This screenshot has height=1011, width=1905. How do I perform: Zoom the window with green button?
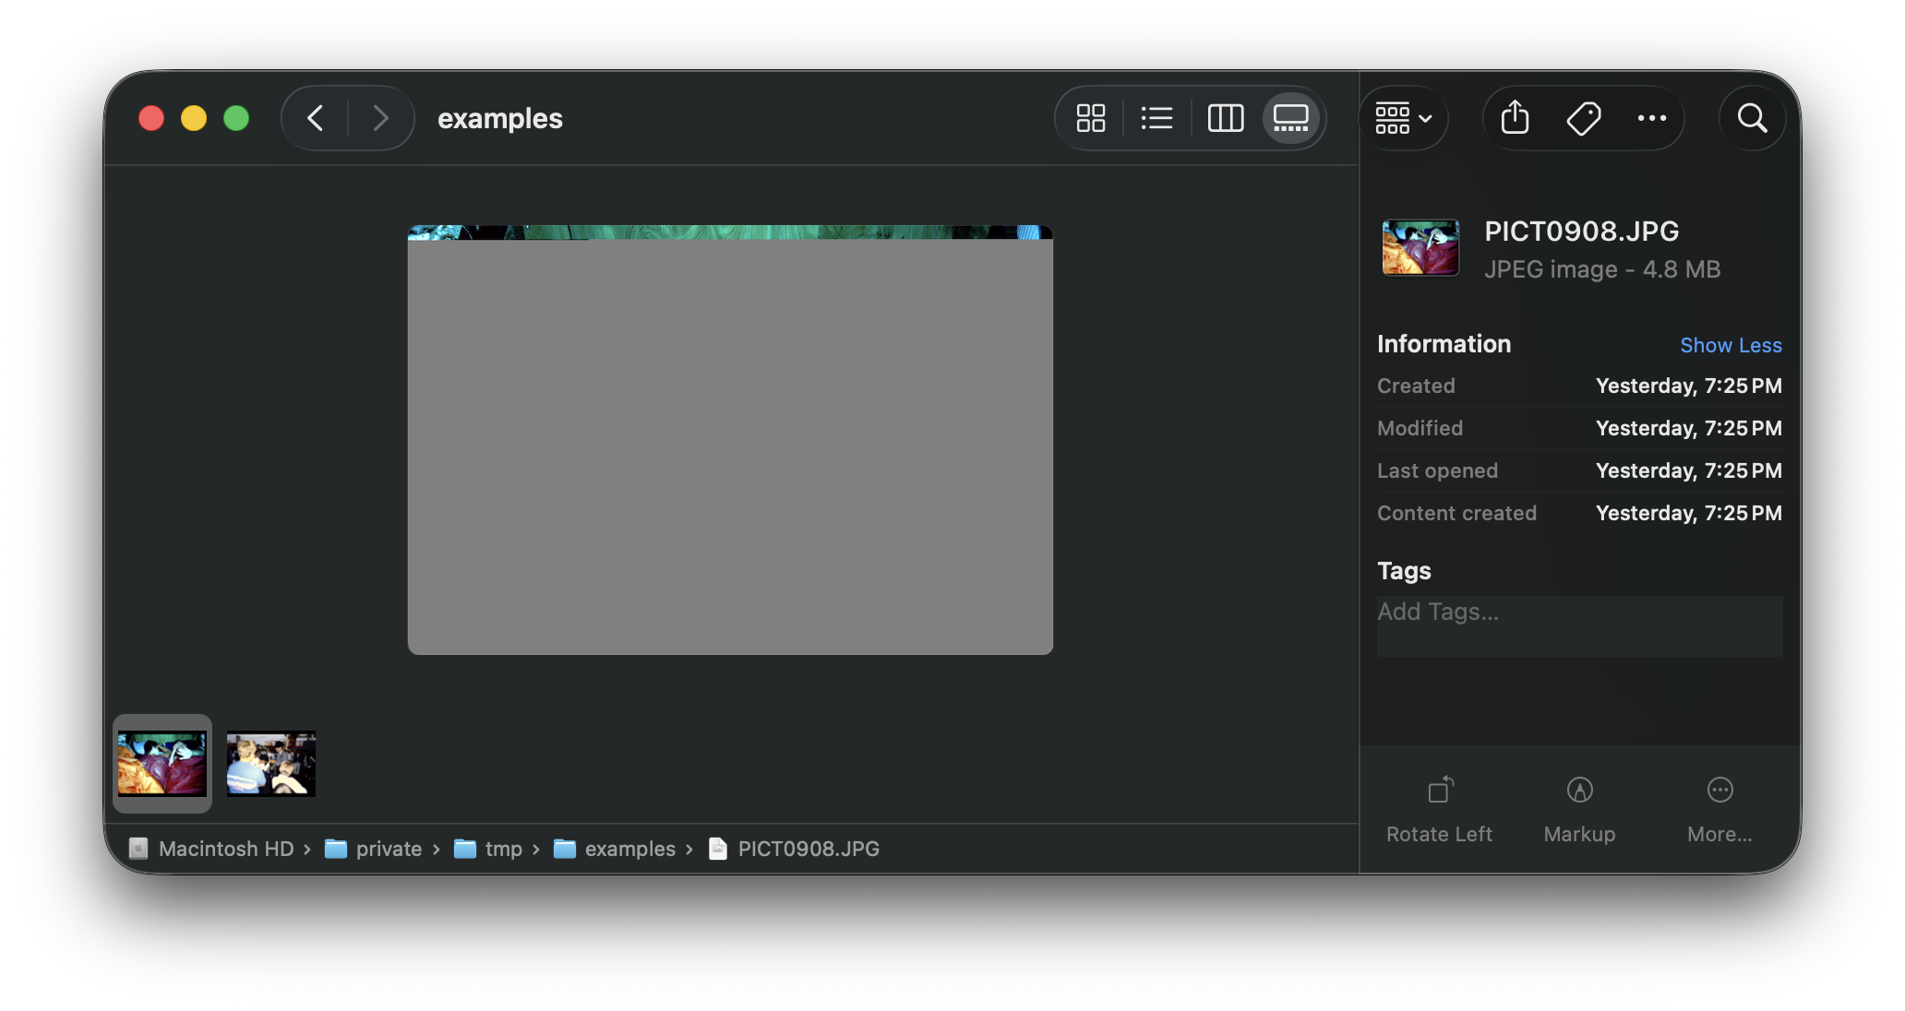236,118
